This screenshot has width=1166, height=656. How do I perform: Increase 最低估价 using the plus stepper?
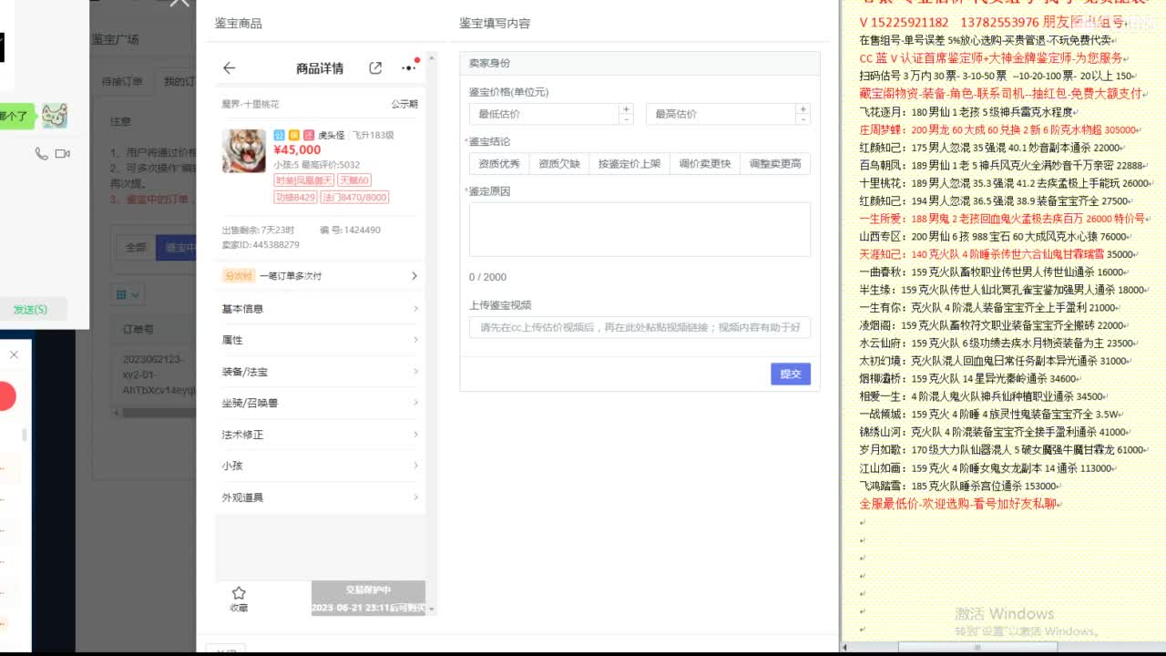626,107
